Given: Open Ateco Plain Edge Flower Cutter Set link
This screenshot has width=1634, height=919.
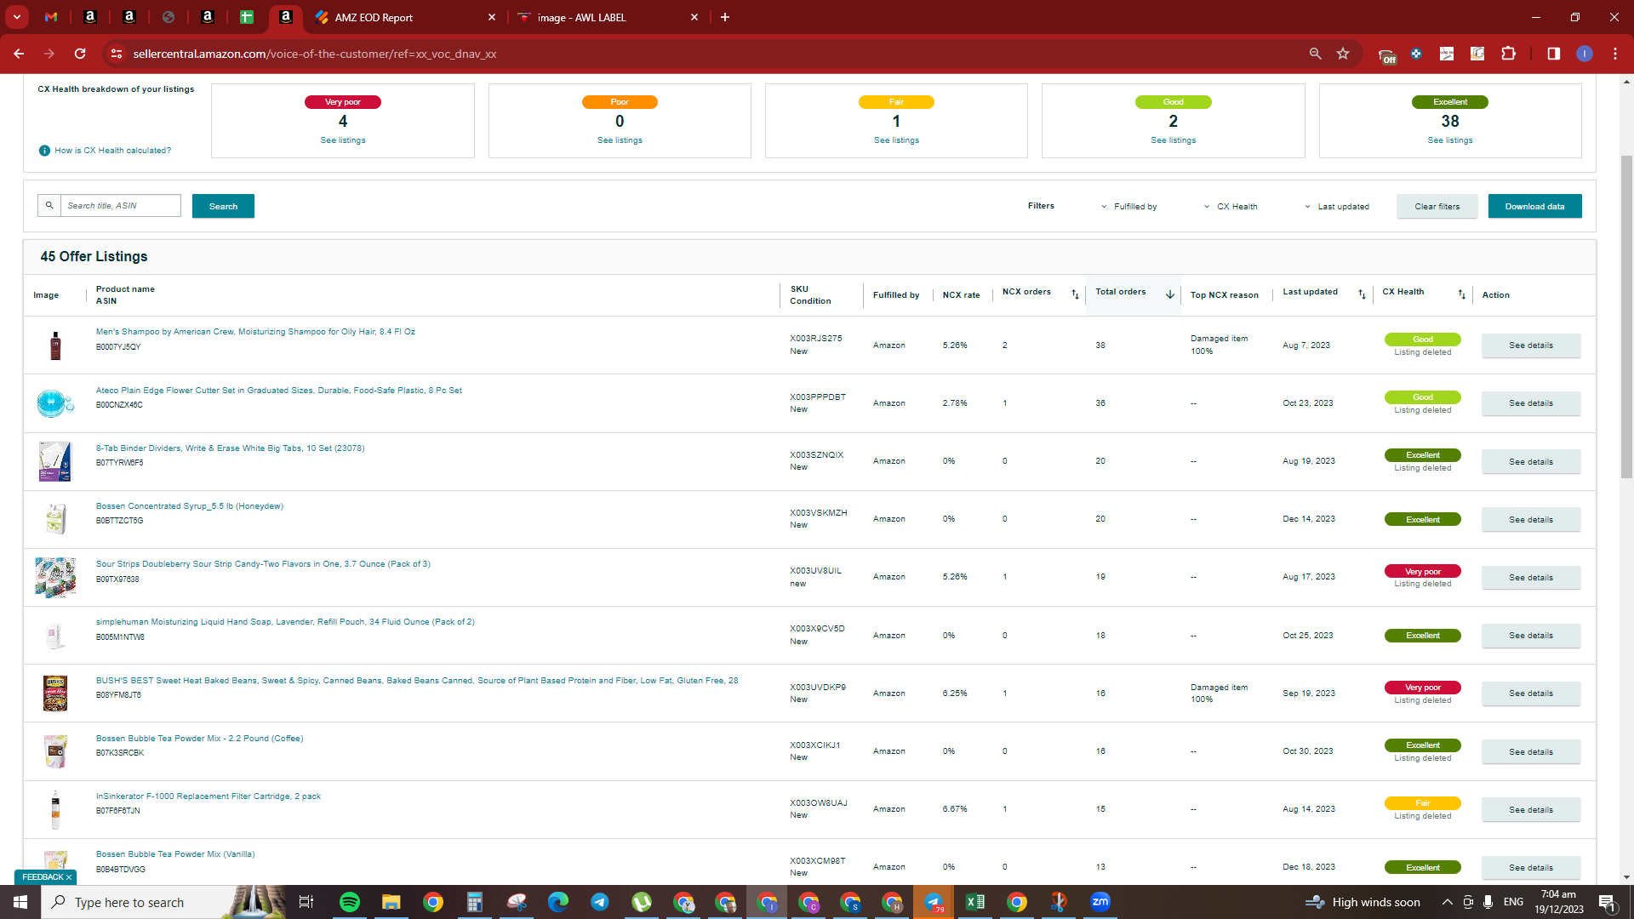Looking at the screenshot, I should click(x=278, y=391).
